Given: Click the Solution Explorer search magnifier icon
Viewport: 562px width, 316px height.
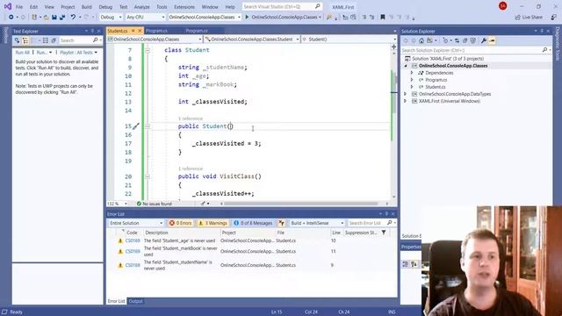Looking at the screenshot, I should coord(544,50).
